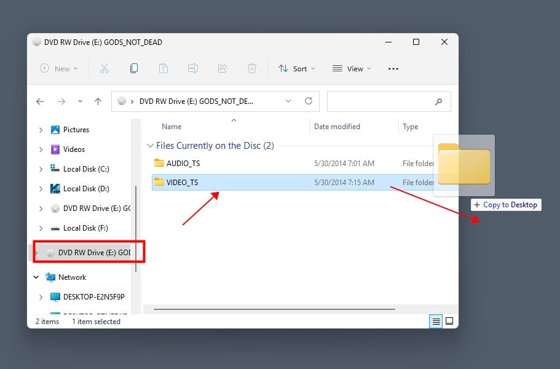The height and width of the screenshot is (369, 560).
Task: Open the View dropdown menu
Action: coord(352,68)
